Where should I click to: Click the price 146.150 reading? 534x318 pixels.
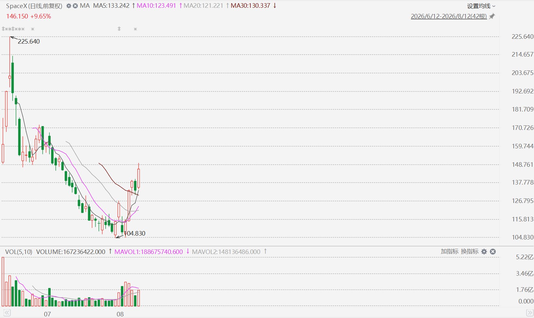pyautogui.click(x=17, y=16)
